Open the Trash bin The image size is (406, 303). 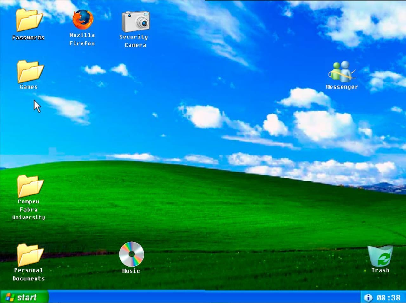[x=380, y=256]
